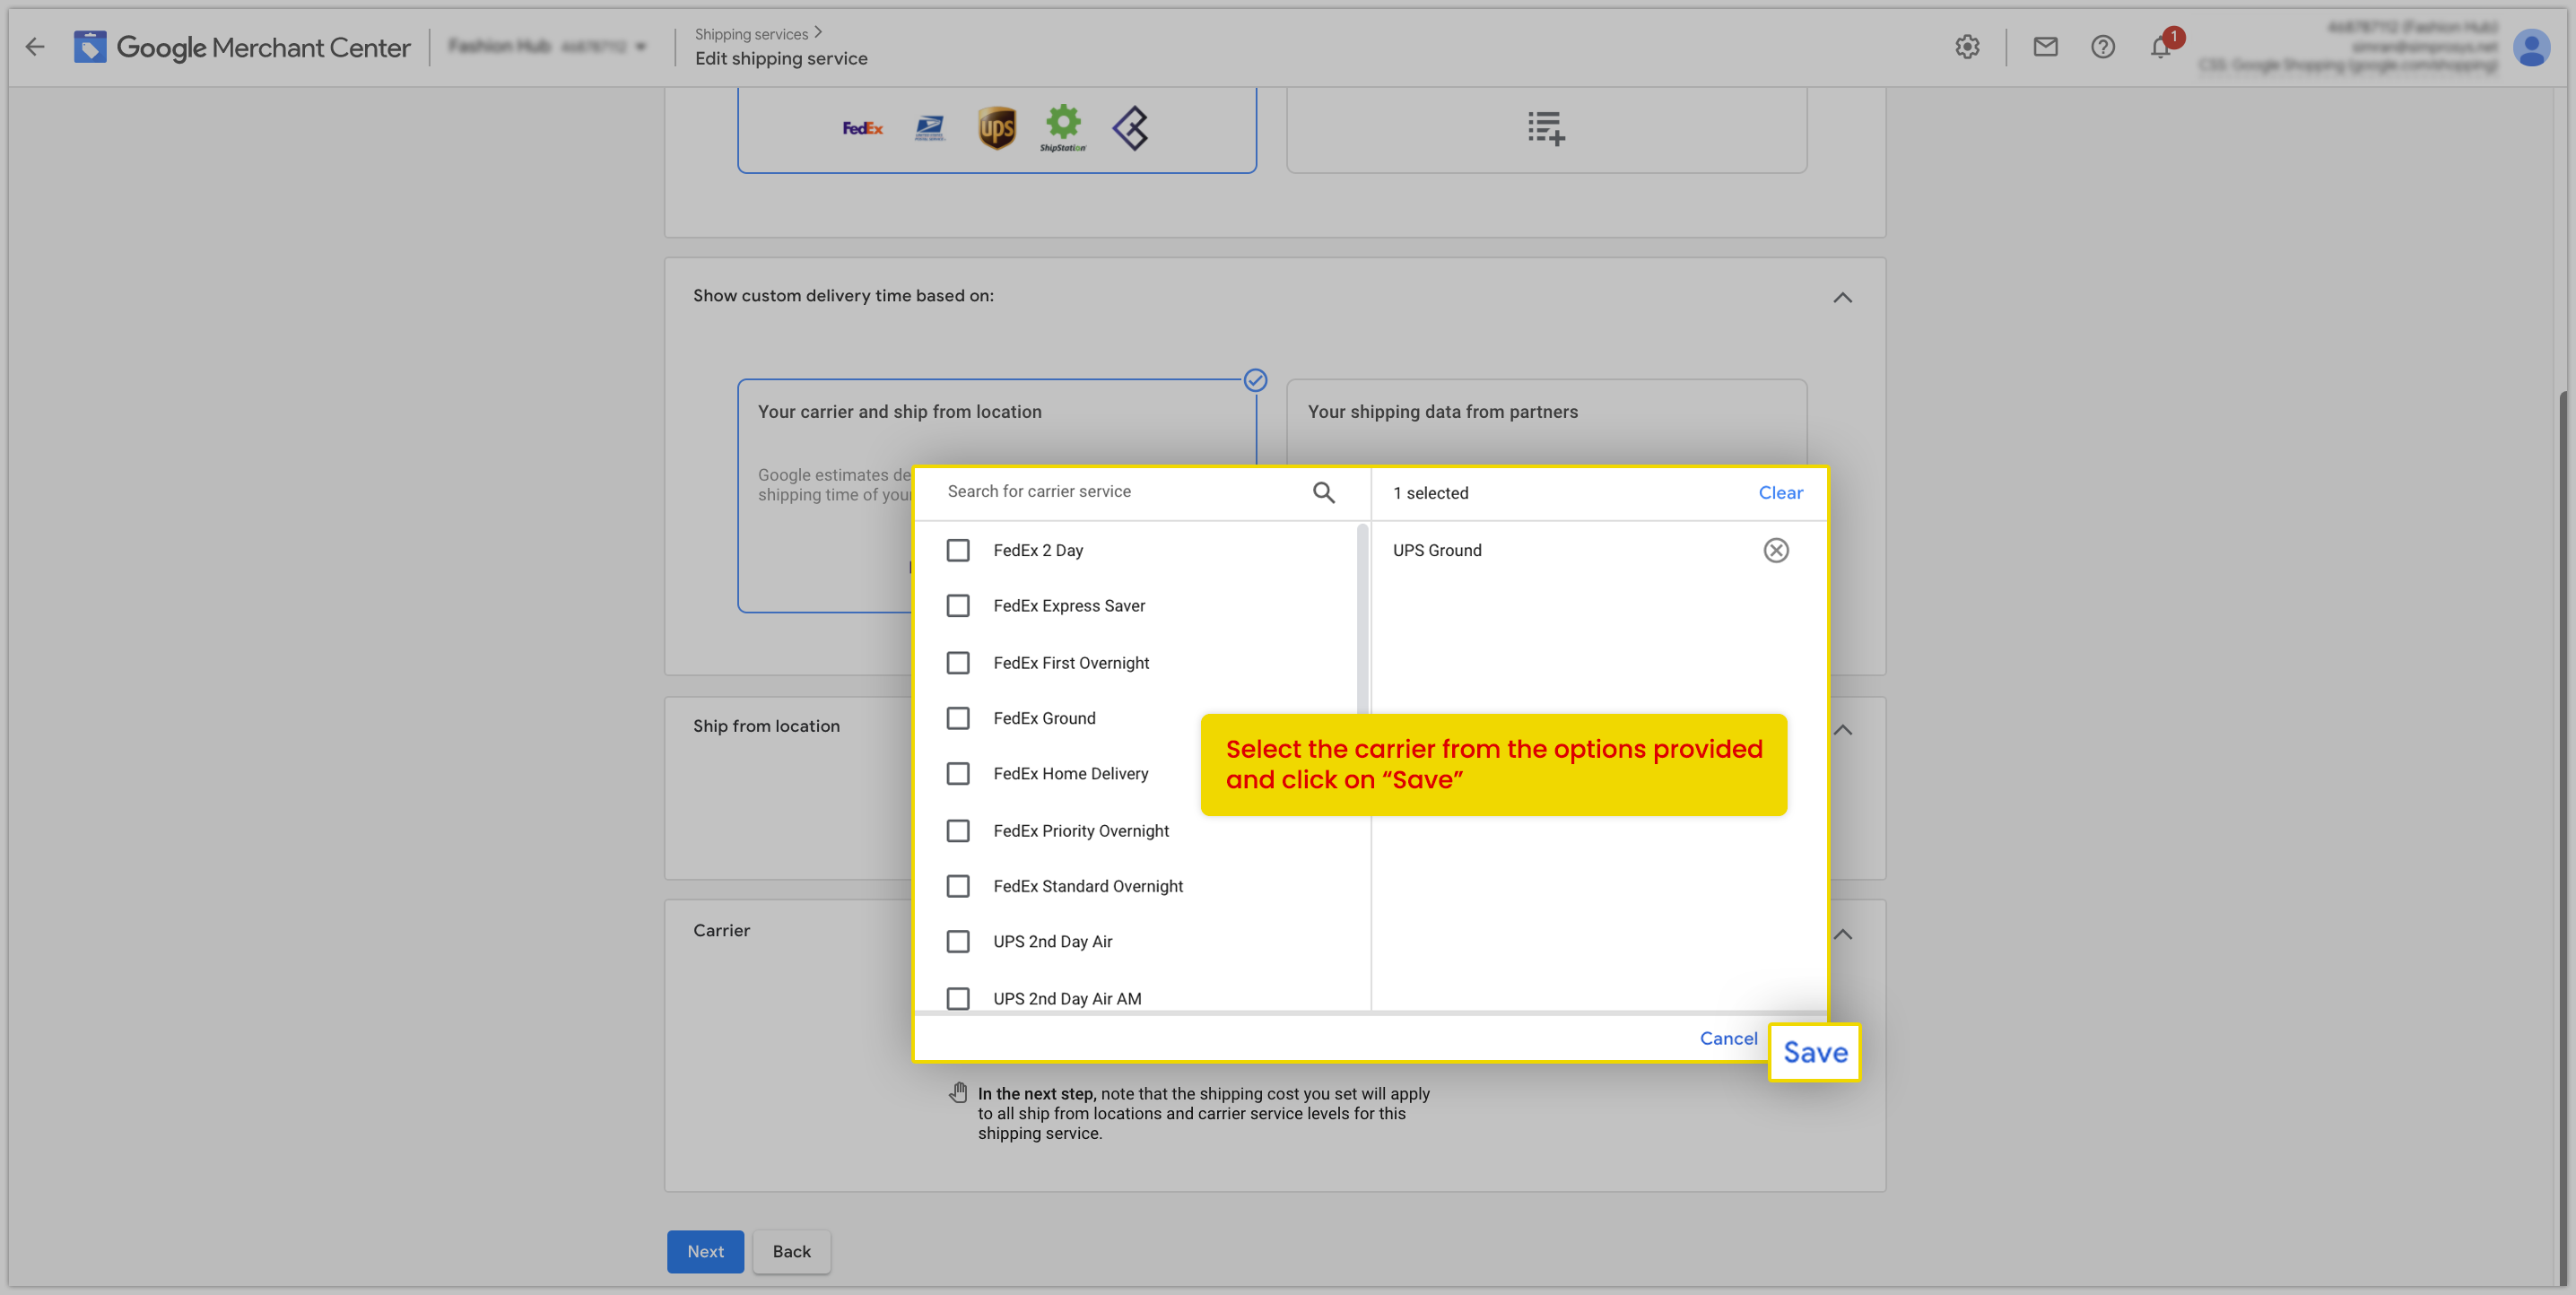Click the ShipStation gear logo
This screenshot has height=1295, width=2576.
(x=1063, y=128)
